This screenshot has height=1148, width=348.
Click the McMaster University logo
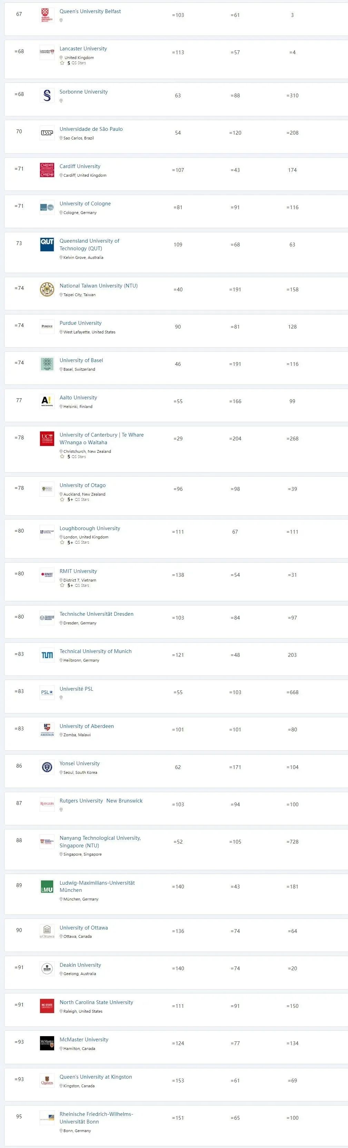tap(47, 1043)
